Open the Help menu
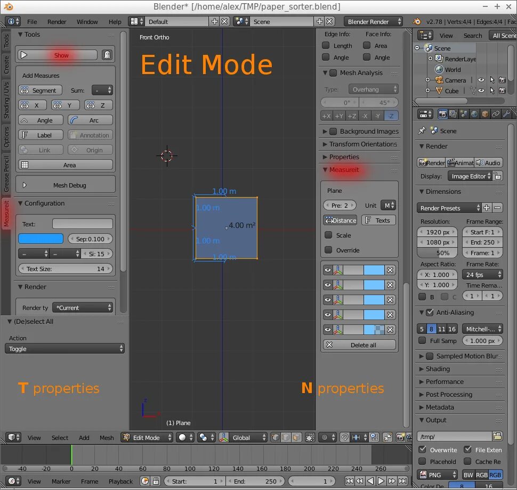 115,22
